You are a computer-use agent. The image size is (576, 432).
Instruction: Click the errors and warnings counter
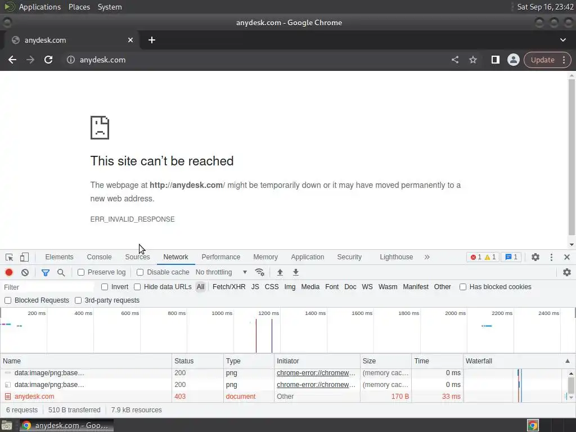tap(483, 257)
